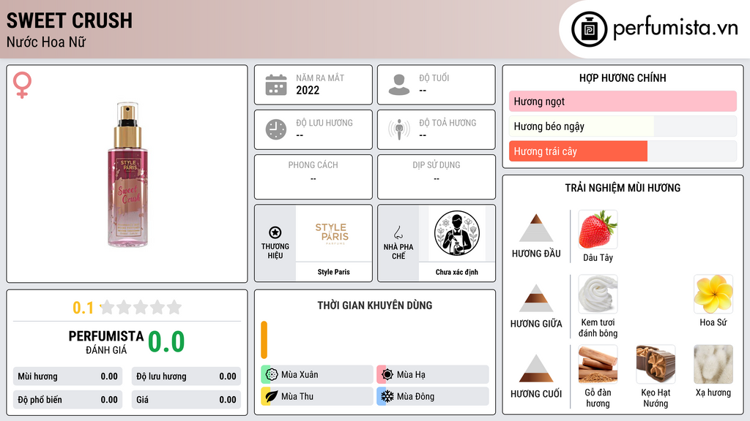This screenshot has width=750, height=421.
Task: Click the sillage icon for Độ toả hương
Action: point(399,129)
